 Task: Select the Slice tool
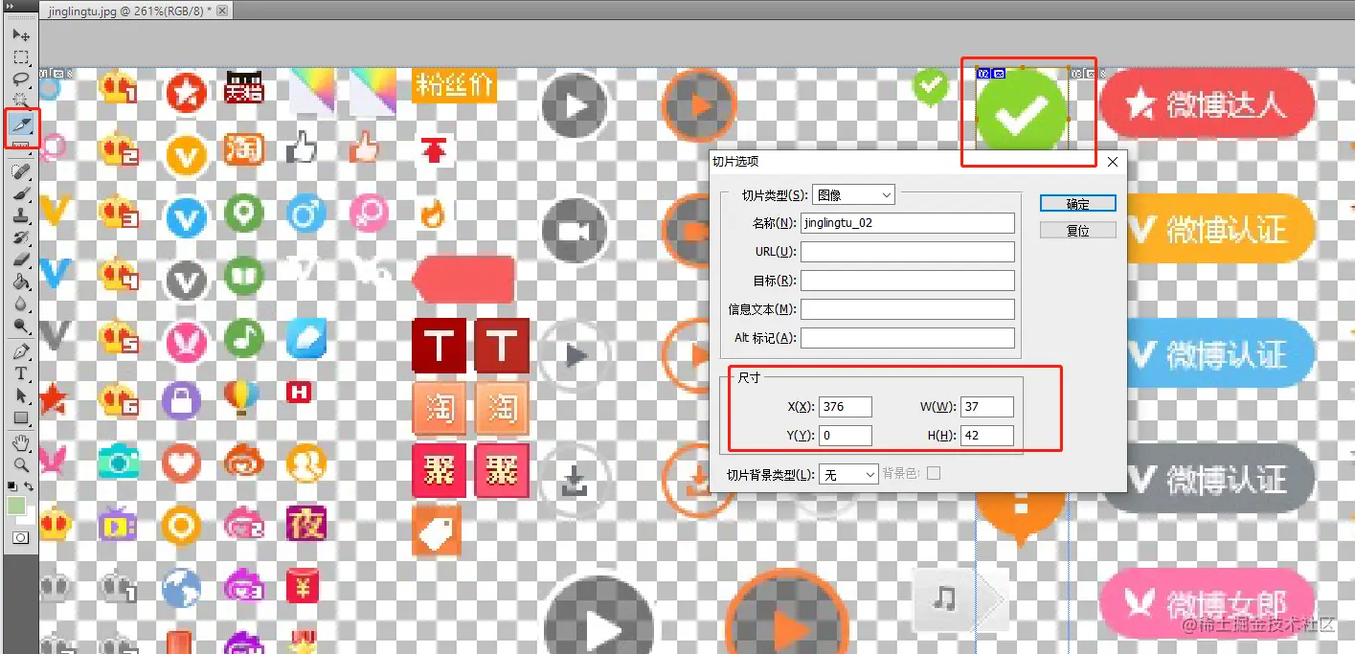pyautogui.click(x=21, y=124)
